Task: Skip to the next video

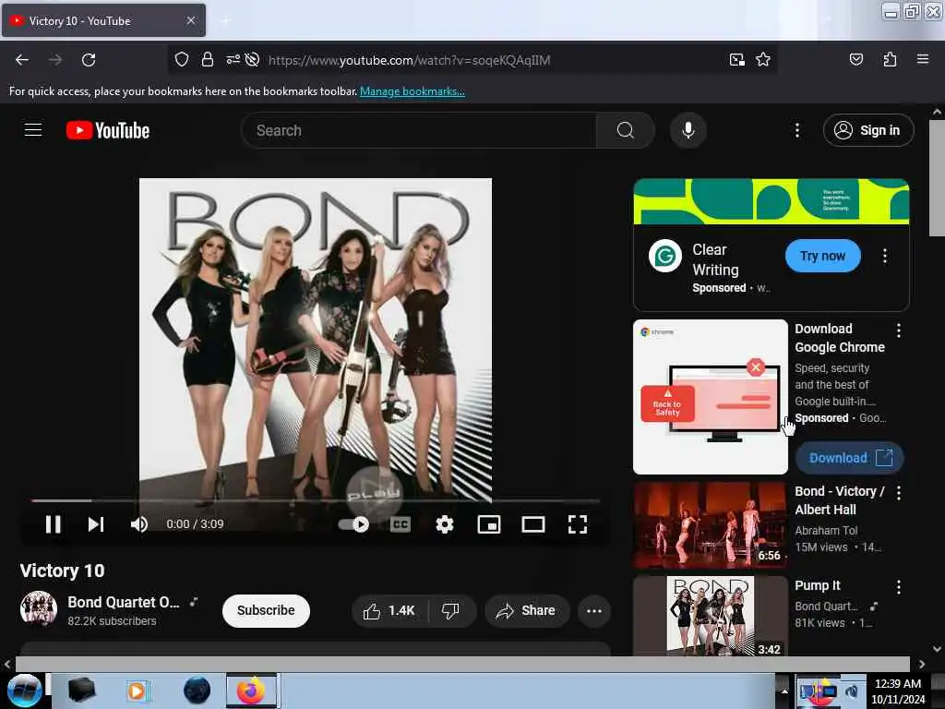Action: click(x=96, y=524)
